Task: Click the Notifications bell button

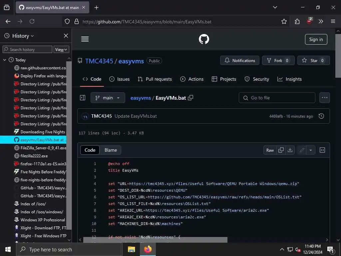Action: pos(240,61)
